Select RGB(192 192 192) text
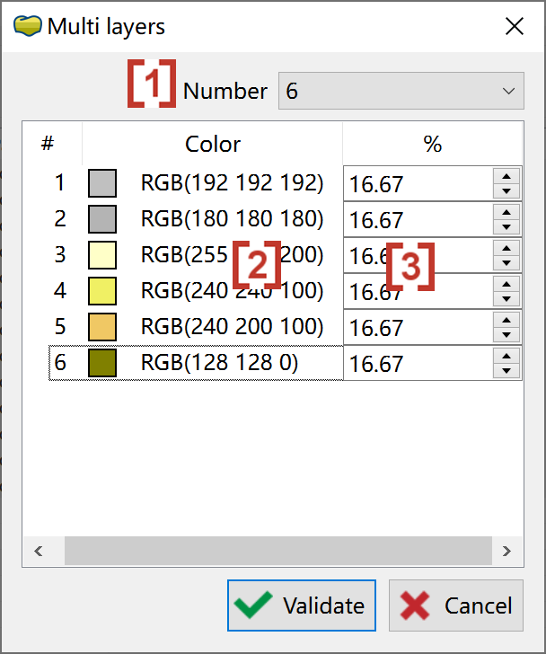 [233, 183]
